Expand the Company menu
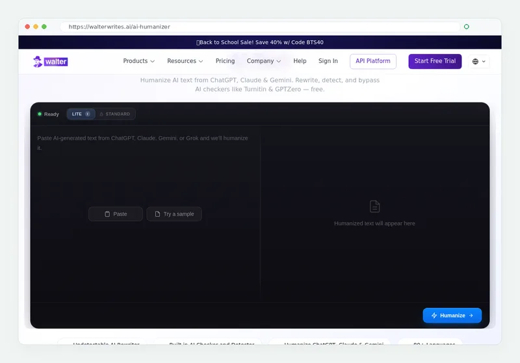This screenshot has height=363, width=520. (x=264, y=61)
